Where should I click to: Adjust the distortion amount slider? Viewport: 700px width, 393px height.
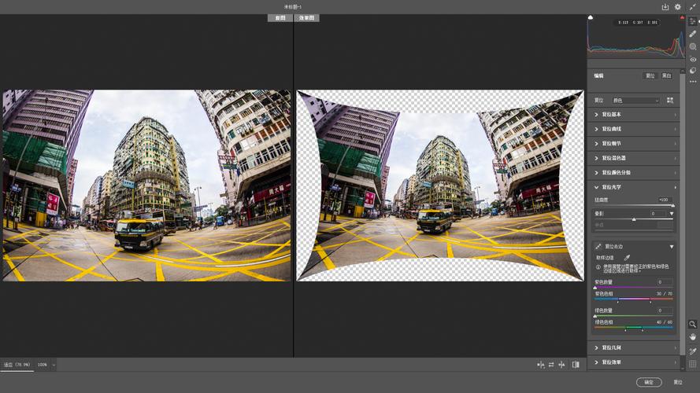[634, 205]
